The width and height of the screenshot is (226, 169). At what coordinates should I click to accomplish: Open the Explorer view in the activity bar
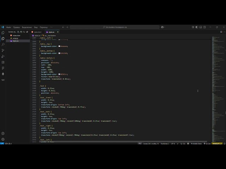[3, 38]
